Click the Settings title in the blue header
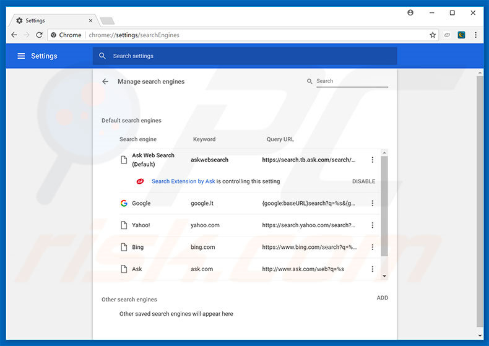Screen dimensions: 489x346 44,56
